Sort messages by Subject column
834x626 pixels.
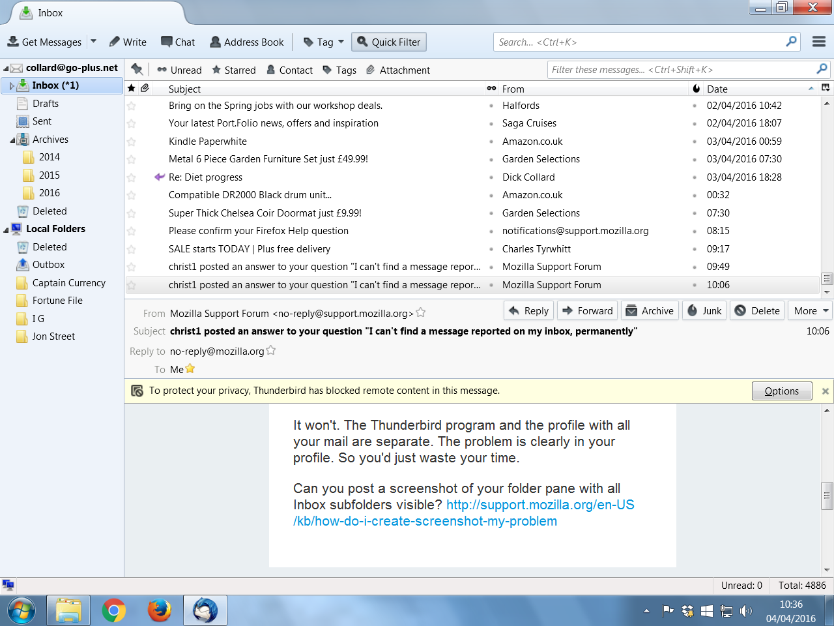pyautogui.click(x=324, y=89)
